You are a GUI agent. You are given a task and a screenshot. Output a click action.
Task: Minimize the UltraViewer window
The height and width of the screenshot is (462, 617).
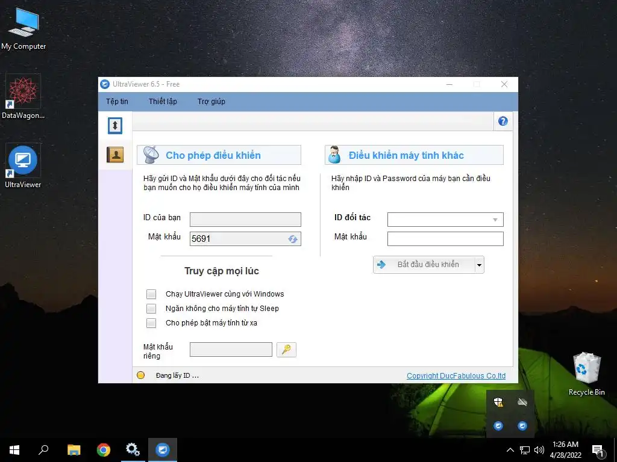(449, 84)
